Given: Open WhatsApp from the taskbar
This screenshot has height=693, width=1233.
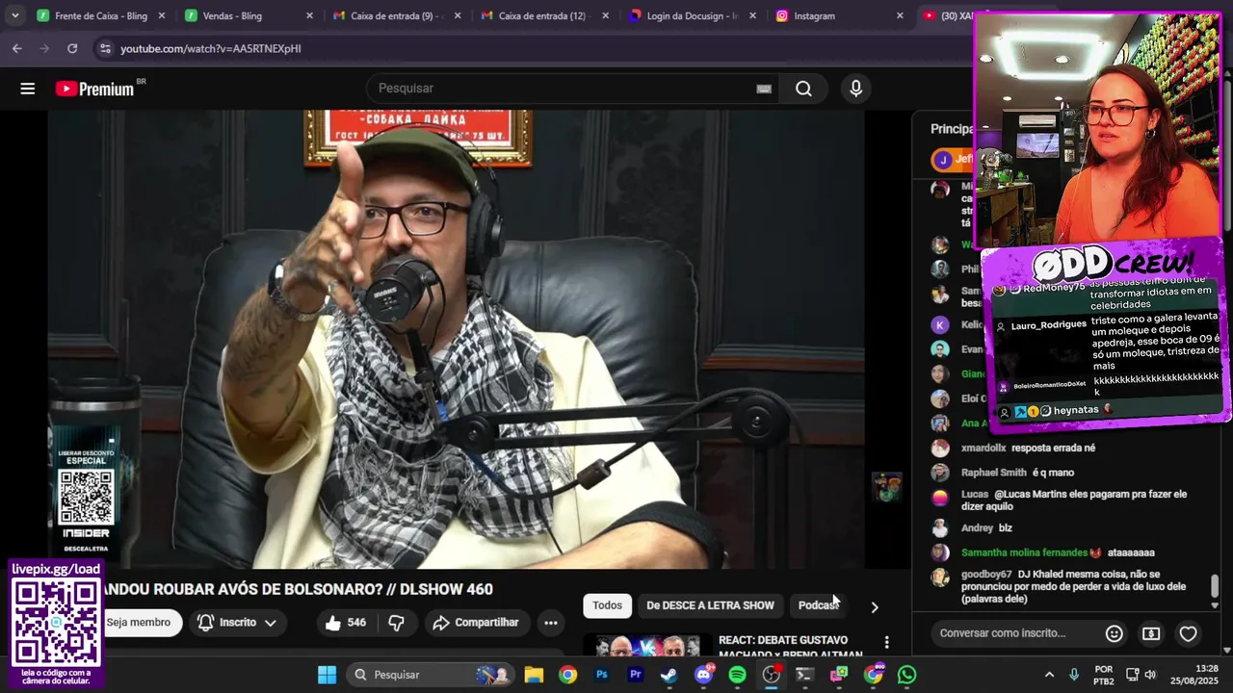Looking at the screenshot, I should (x=906, y=675).
